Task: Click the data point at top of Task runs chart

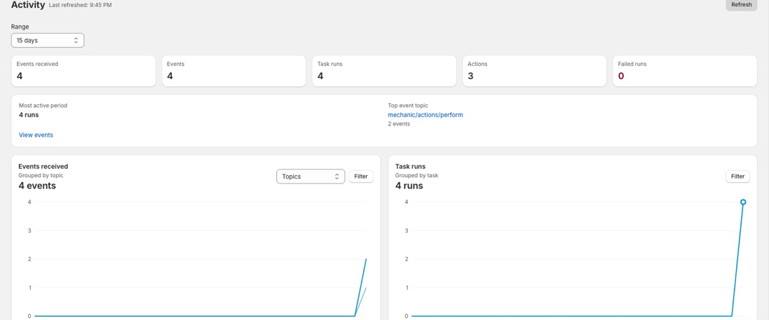Action: [x=743, y=202]
